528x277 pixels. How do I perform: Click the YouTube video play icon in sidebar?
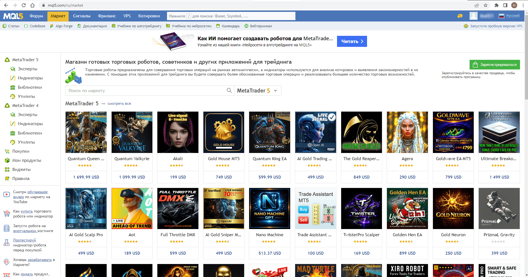click(x=7, y=195)
